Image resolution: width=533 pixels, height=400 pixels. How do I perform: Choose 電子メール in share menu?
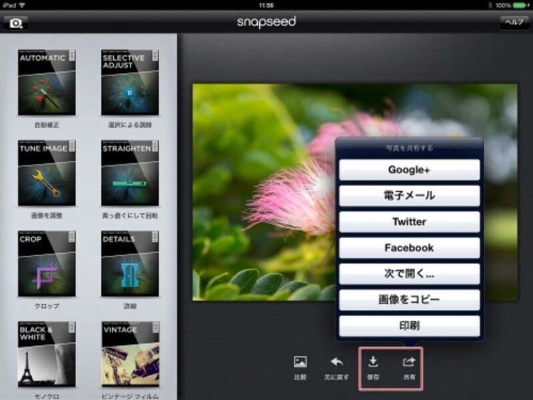[409, 195]
